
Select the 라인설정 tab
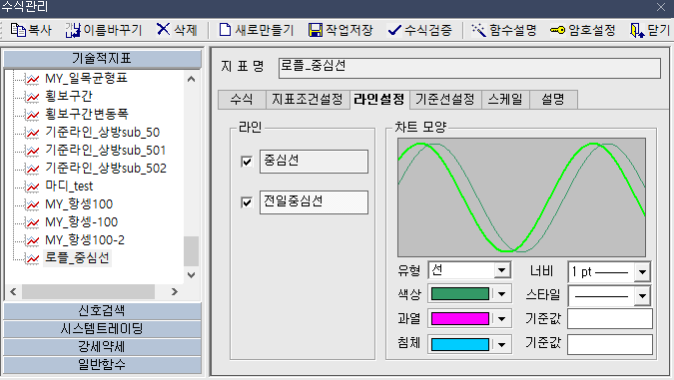click(379, 99)
